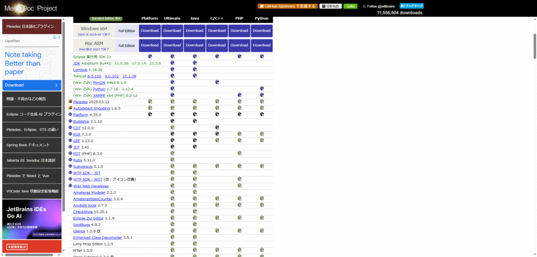
Task: Click Pleiades package icon in Platform column
Action: point(150,101)
